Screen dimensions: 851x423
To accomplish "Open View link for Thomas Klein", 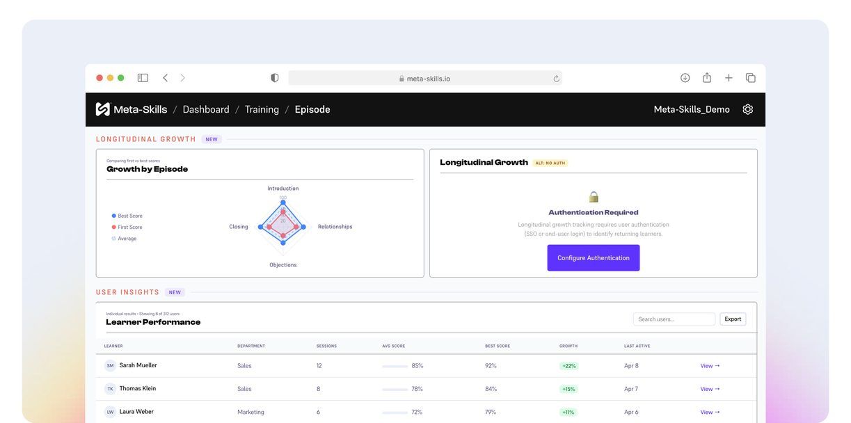I will point(710,389).
